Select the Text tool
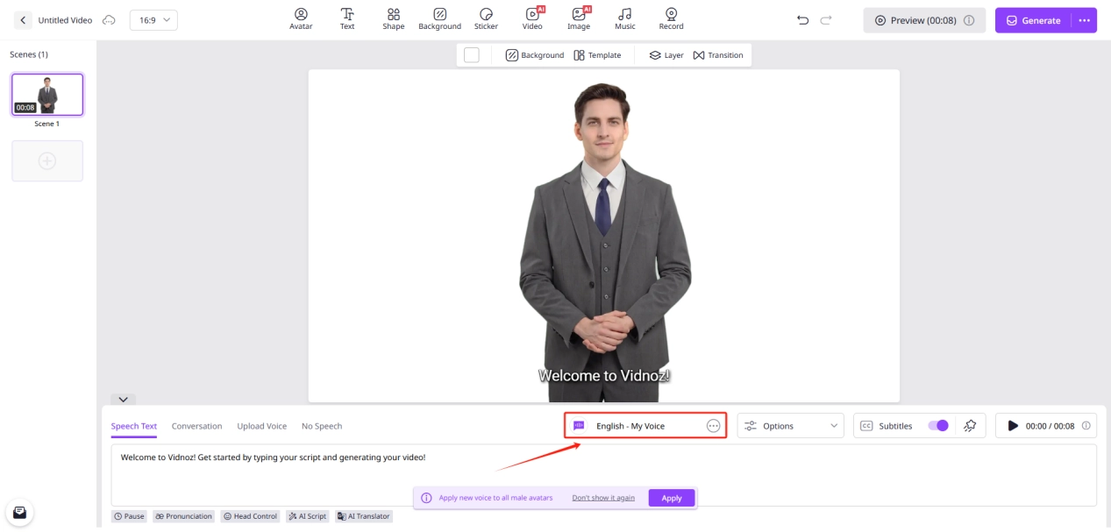 [347, 18]
